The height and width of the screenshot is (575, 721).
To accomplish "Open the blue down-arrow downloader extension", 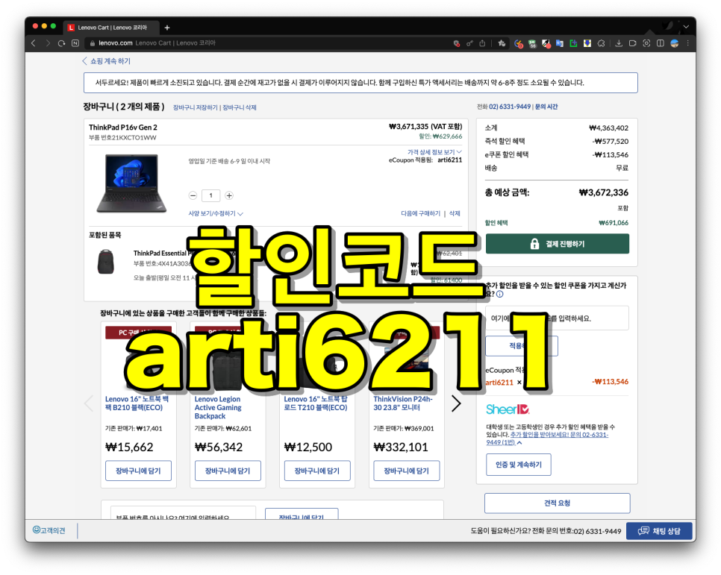I will (587, 44).
